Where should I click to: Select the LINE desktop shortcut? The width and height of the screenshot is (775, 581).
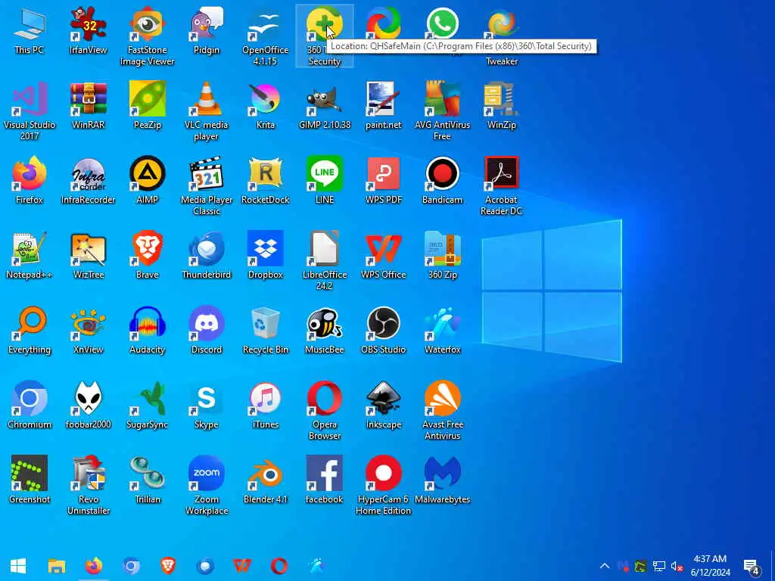pos(325,180)
